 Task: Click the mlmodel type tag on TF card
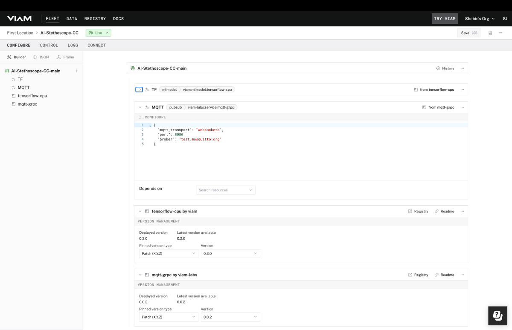click(x=169, y=90)
